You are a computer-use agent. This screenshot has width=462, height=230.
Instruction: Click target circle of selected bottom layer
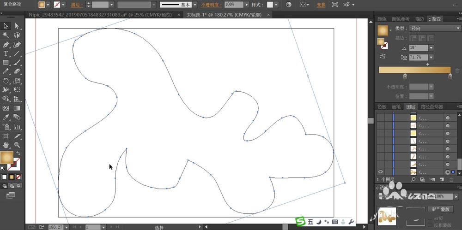click(x=448, y=172)
